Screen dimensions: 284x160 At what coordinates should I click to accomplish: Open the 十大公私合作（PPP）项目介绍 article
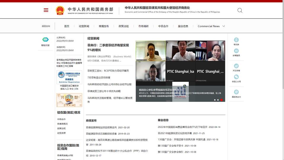click(117, 153)
